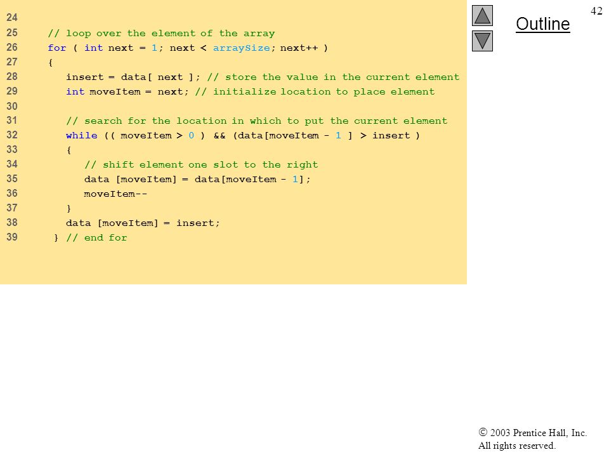Click 'insert = data[ next ];' statement

[x=133, y=77]
